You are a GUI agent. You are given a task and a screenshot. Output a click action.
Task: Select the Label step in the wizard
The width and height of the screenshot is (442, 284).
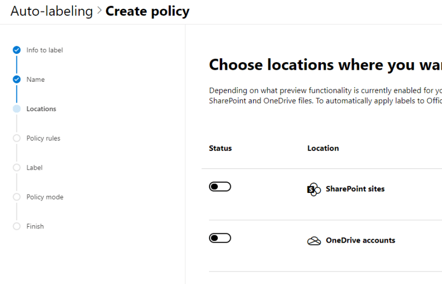click(x=34, y=168)
